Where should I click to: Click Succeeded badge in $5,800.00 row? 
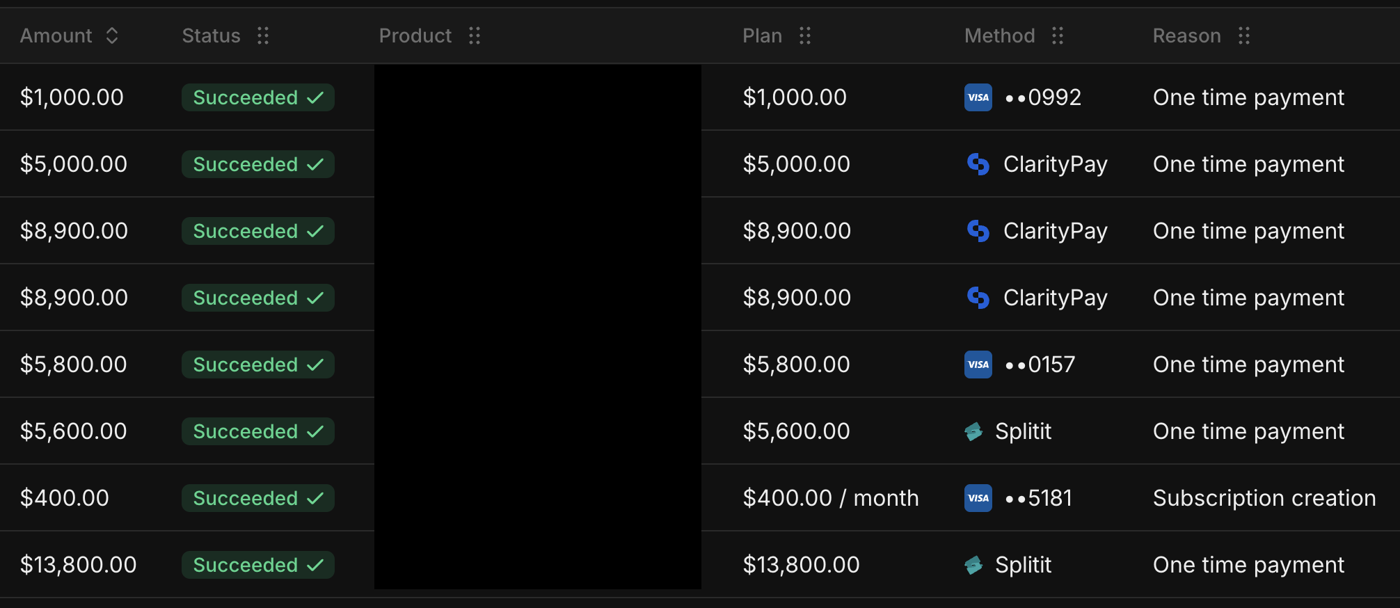(258, 365)
